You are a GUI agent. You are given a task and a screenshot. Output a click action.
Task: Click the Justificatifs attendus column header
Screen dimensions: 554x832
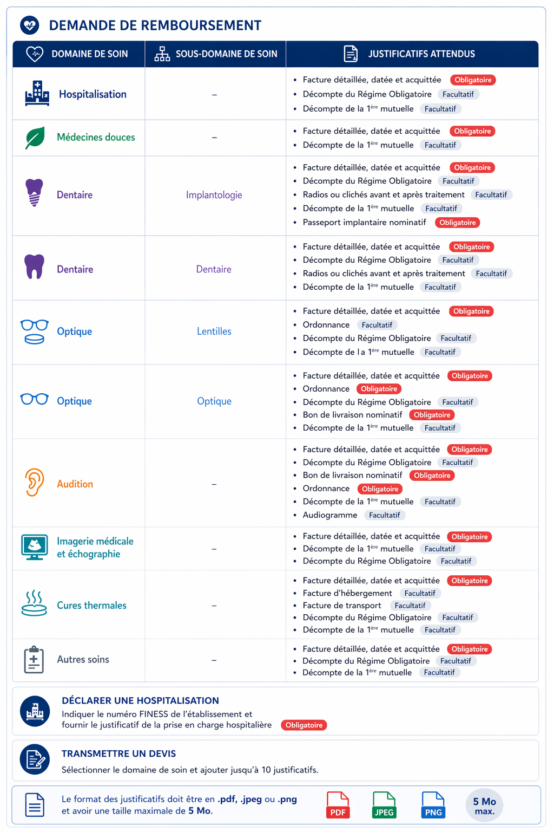tap(412, 54)
